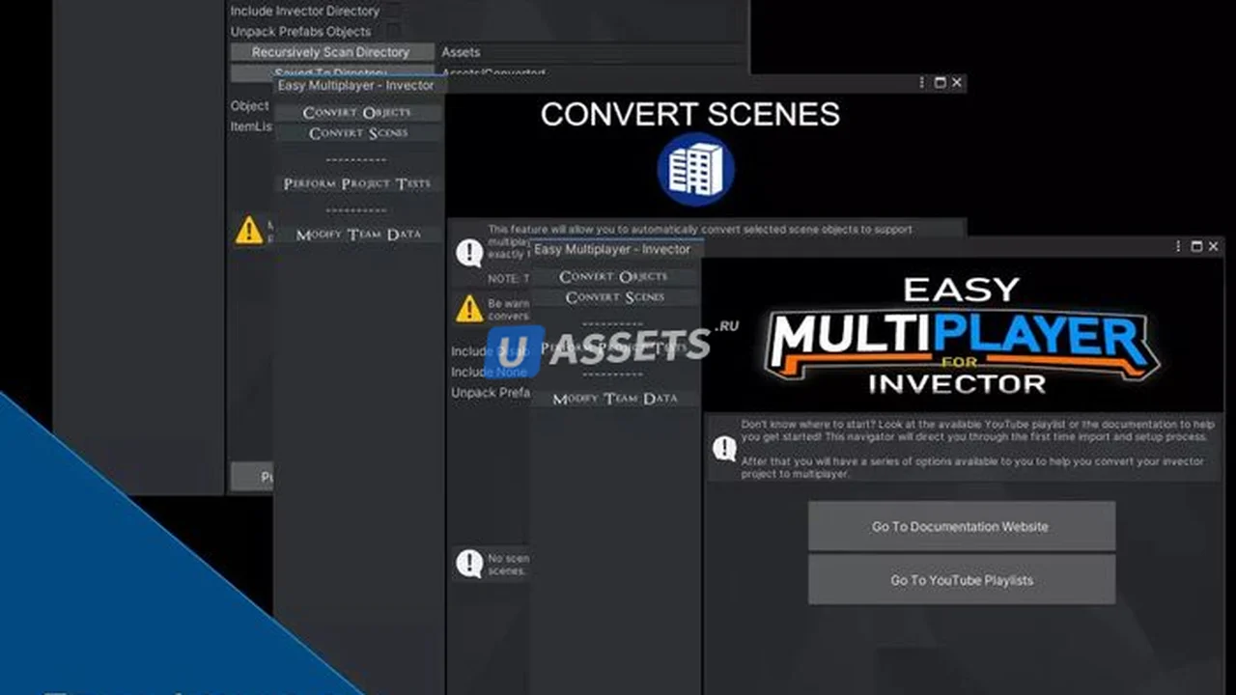The width and height of the screenshot is (1236, 695).
Task: Click Go To Documentation Website button
Action: click(x=961, y=526)
